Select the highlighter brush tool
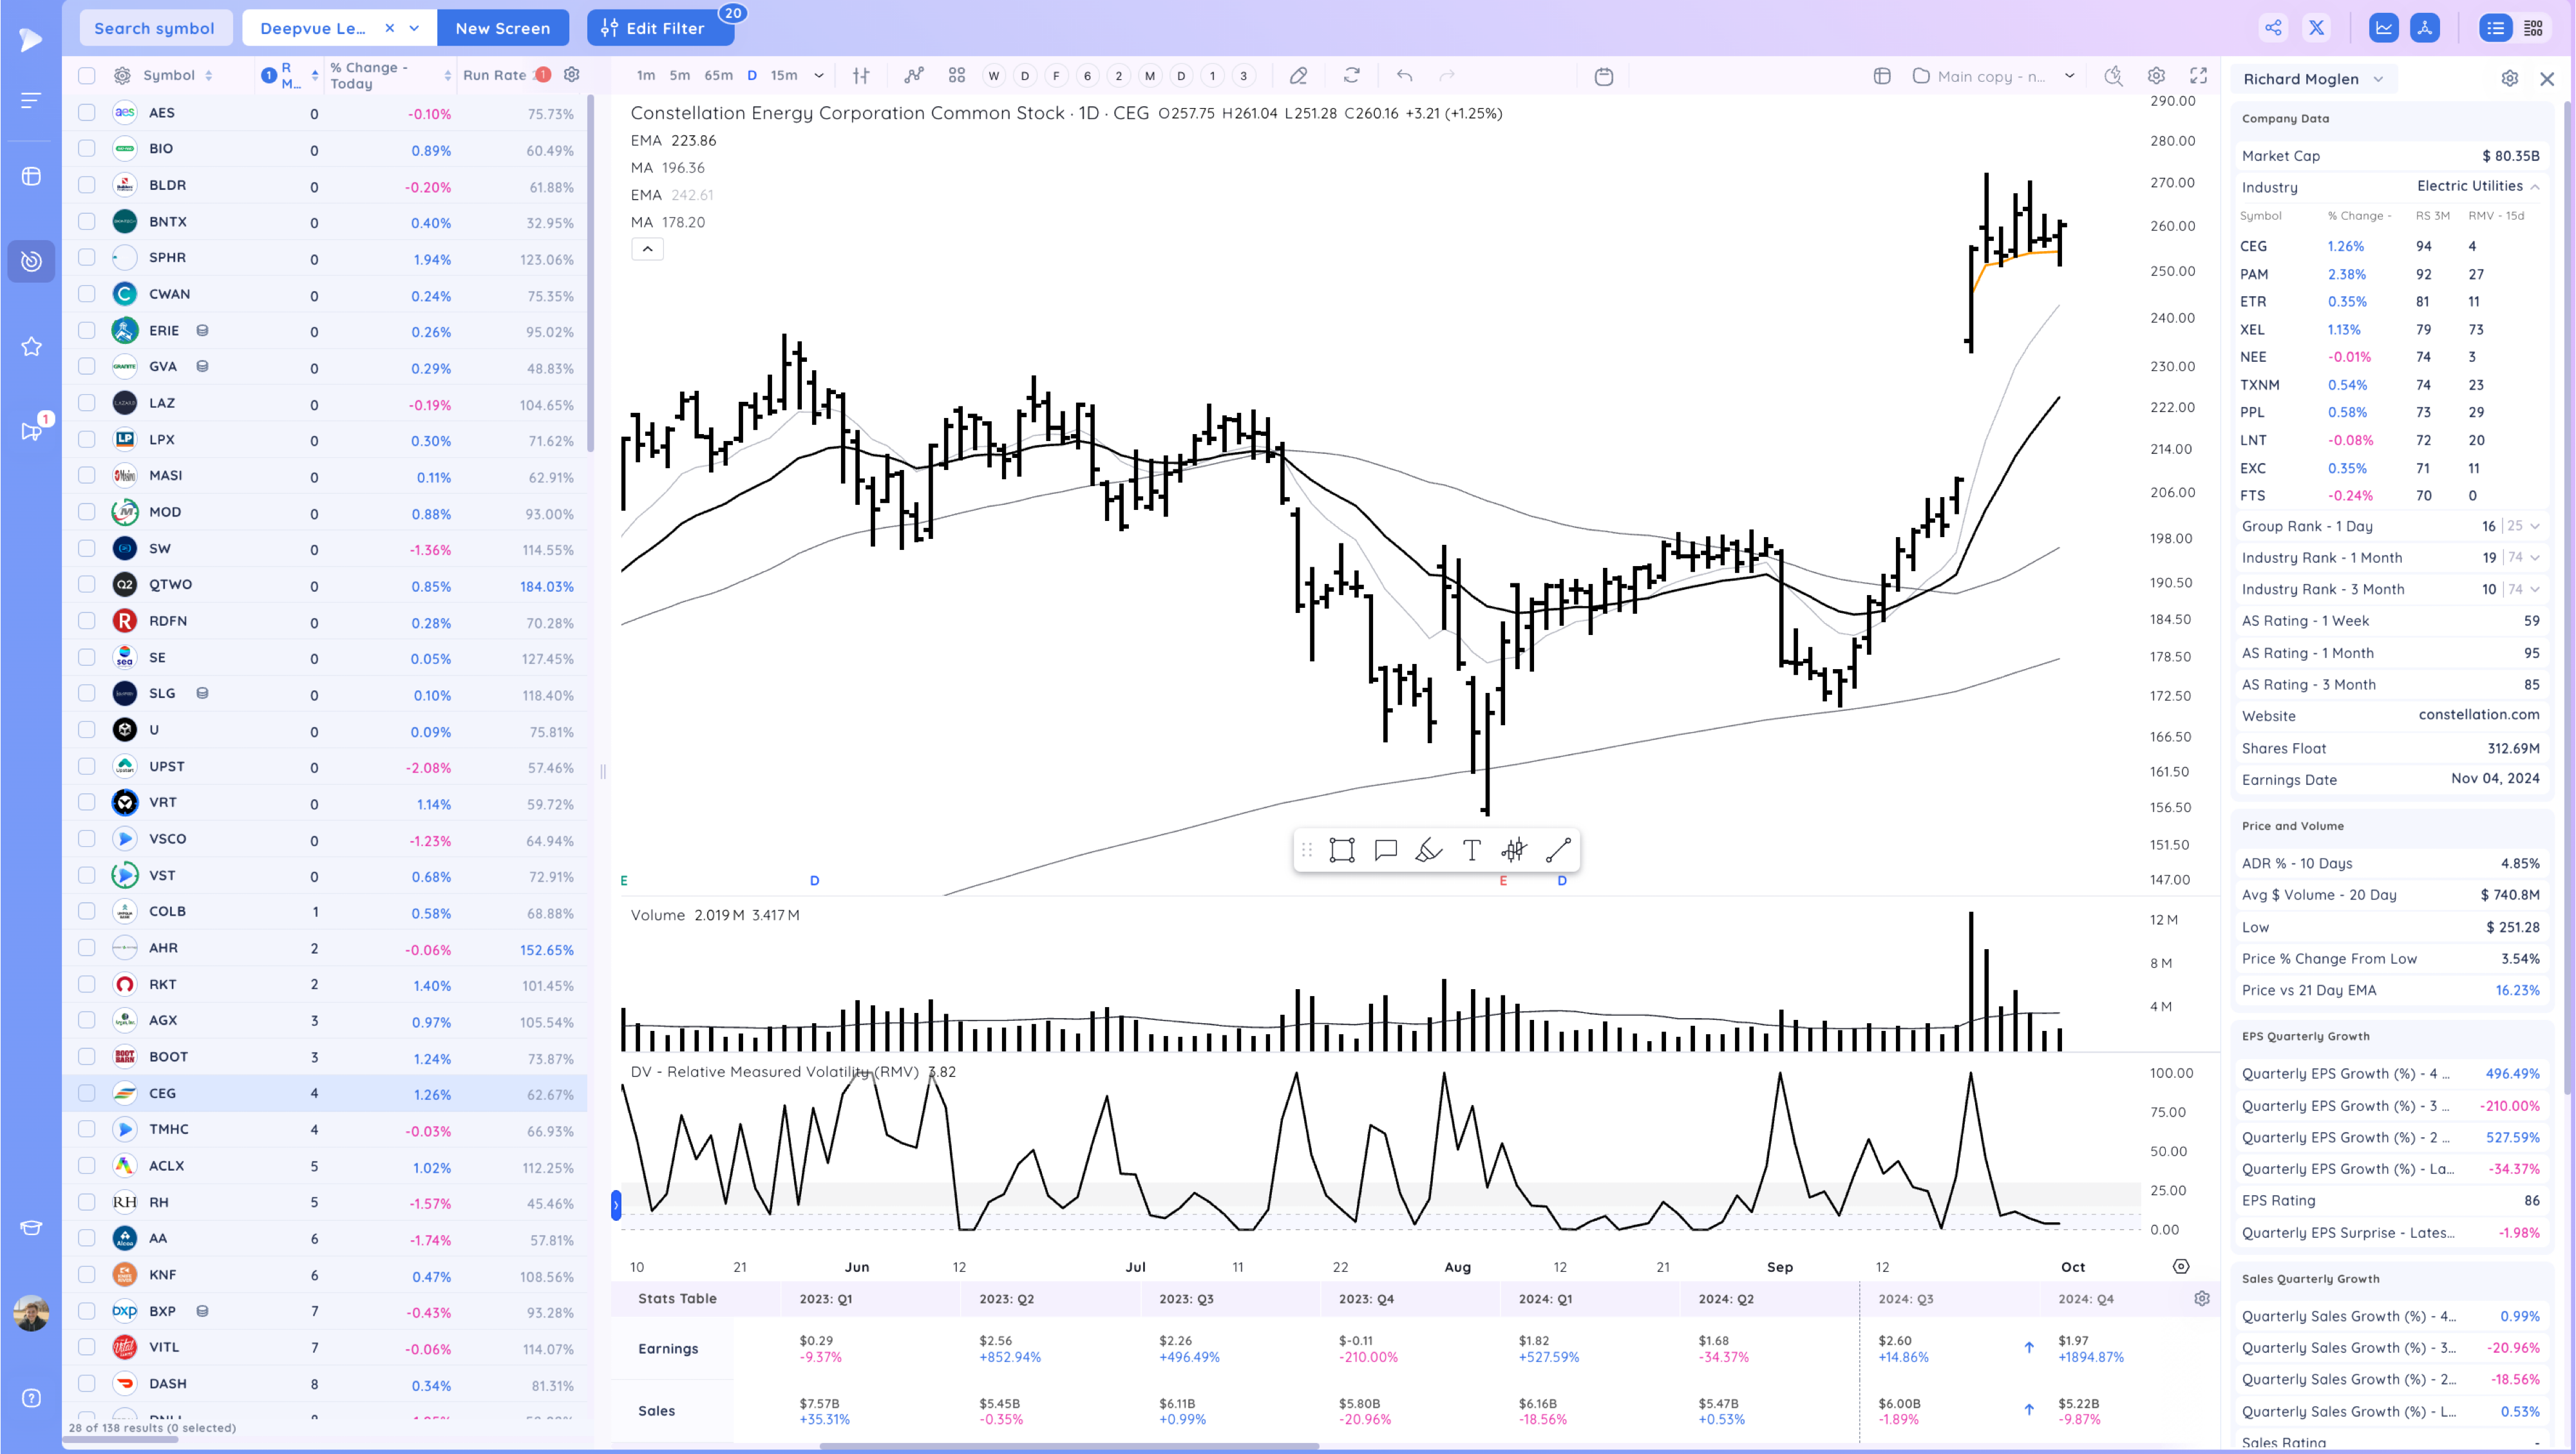Viewport: 2576px width, 1454px height. [x=1428, y=850]
